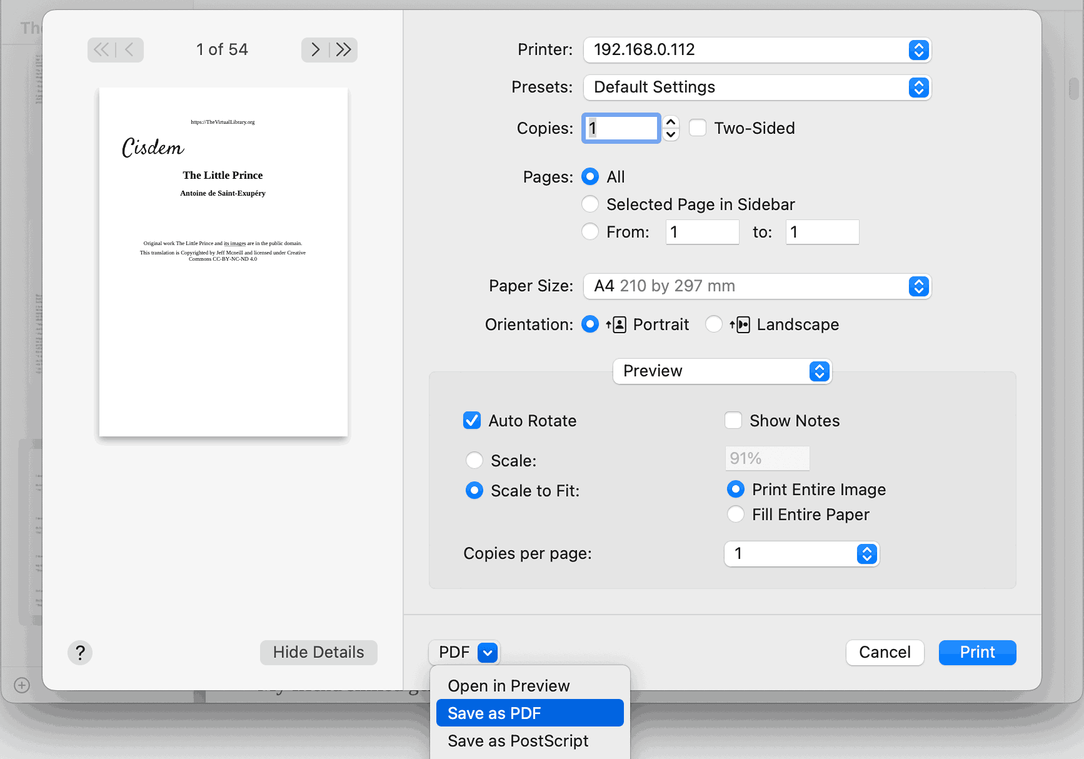Screen dimensions: 1084x759
Task: Click the 1 of 54 page indicator
Action: click(x=222, y=49)
